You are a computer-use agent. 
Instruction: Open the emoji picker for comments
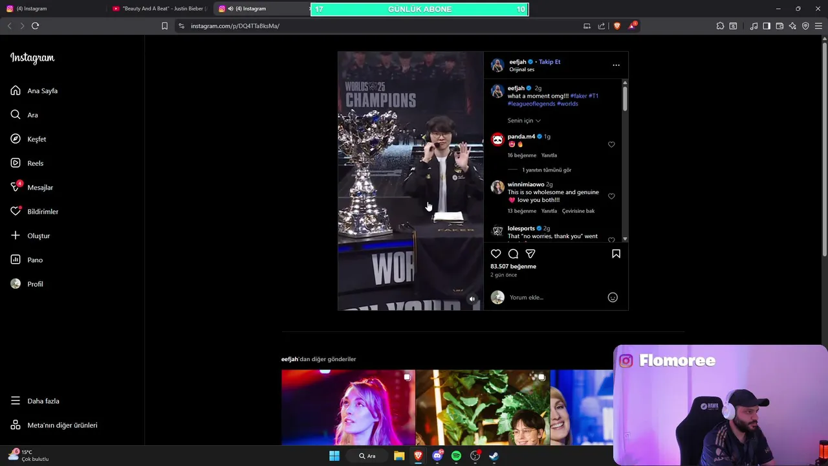point(613,297)
